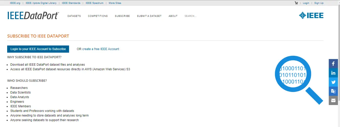Click Students and Professors working with datasets
Viewport: 340px width, 127px height.
tap(42, 111)
